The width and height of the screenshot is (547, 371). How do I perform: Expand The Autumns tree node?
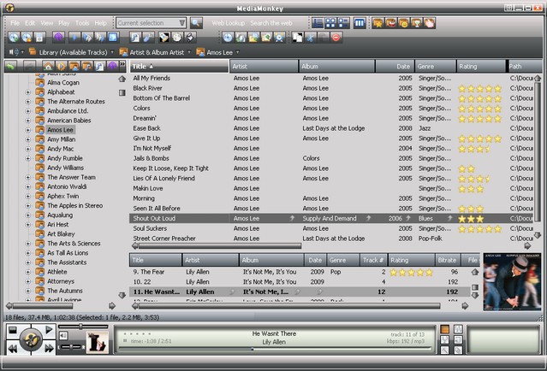point(28,291)
